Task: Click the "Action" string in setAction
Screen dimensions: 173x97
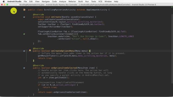Action: pyautogui.click(x=76, y=39)
